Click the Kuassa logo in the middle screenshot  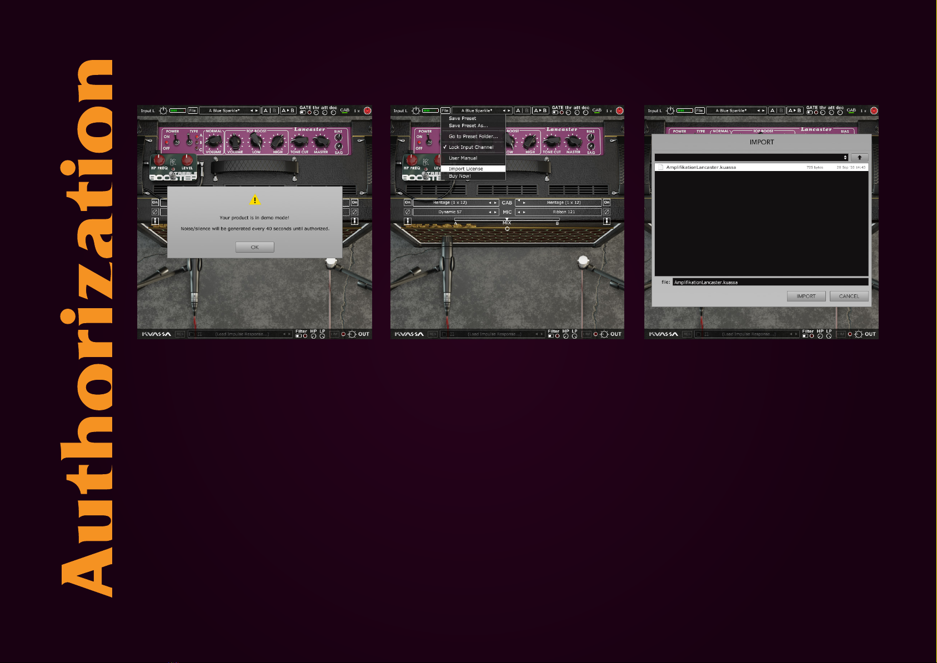(x=409, y=334)
